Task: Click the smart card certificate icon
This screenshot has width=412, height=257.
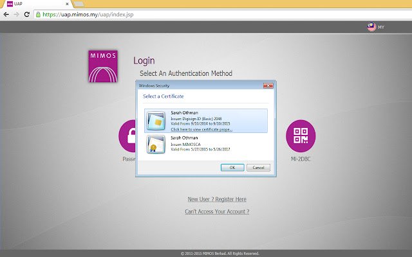Action: (x=156, y=121)
